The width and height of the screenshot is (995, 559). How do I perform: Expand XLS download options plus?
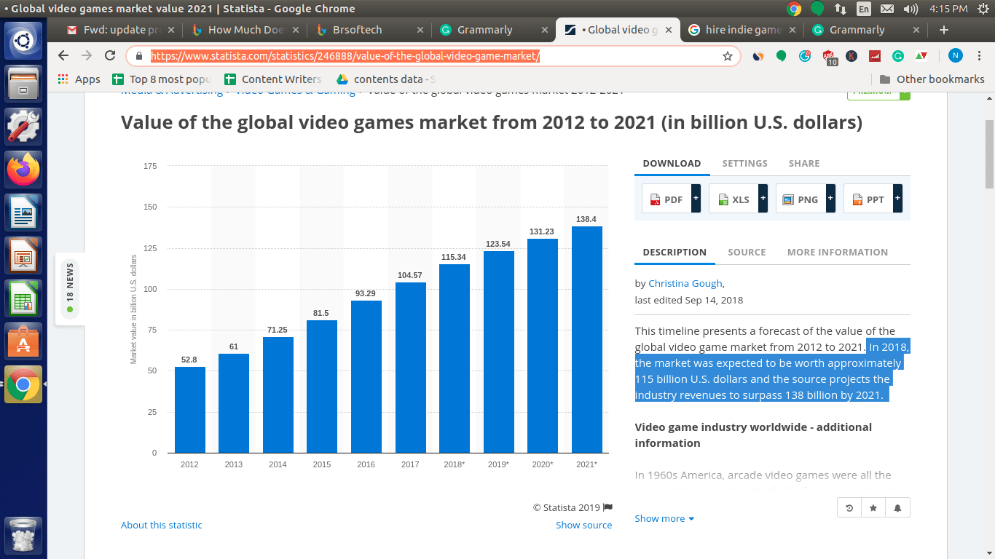[763, 199]
